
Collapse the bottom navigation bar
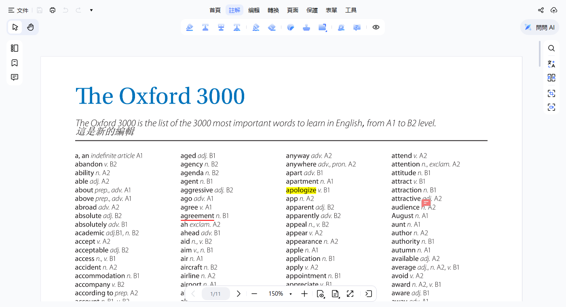tap(369, 294)
